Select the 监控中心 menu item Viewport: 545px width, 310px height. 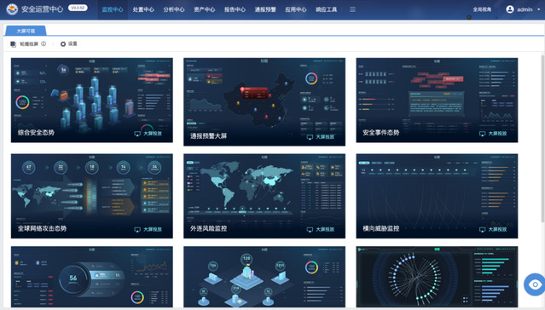tap(113, 9)
